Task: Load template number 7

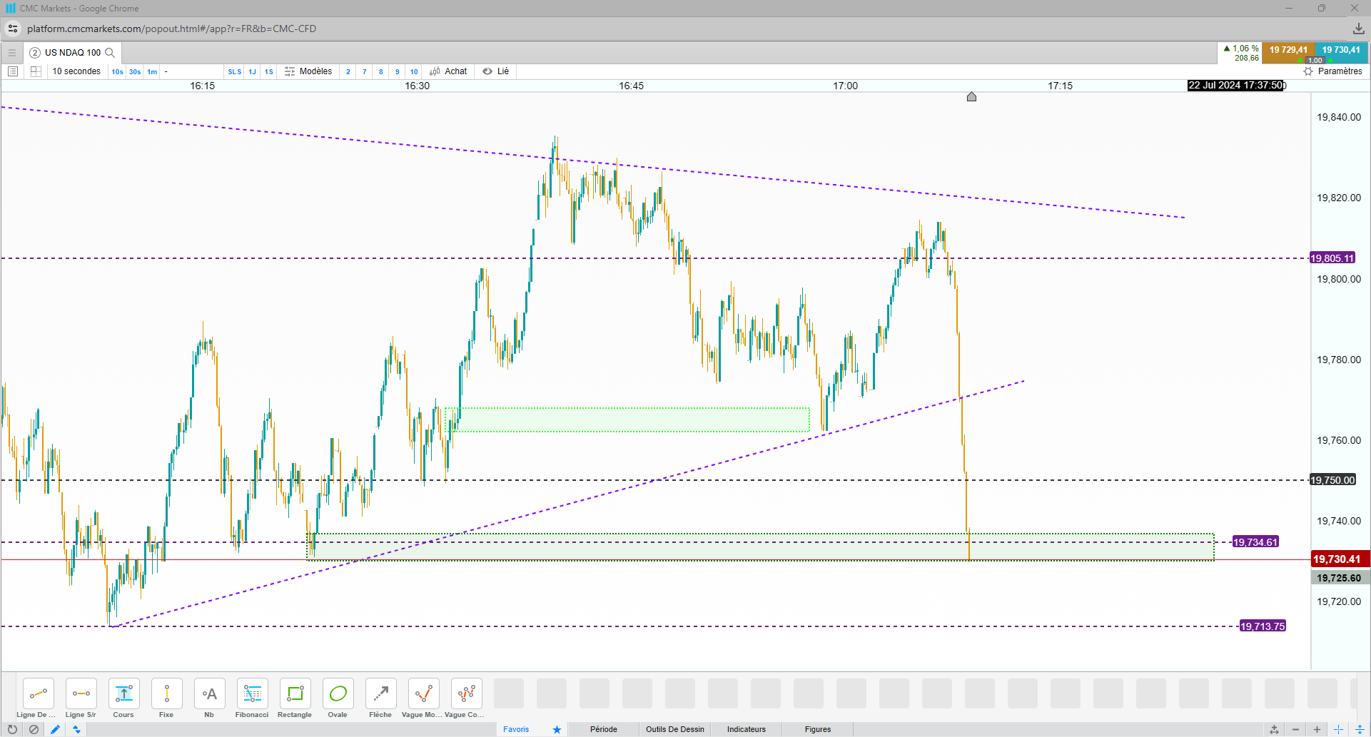Action: (x=365, y=71)
